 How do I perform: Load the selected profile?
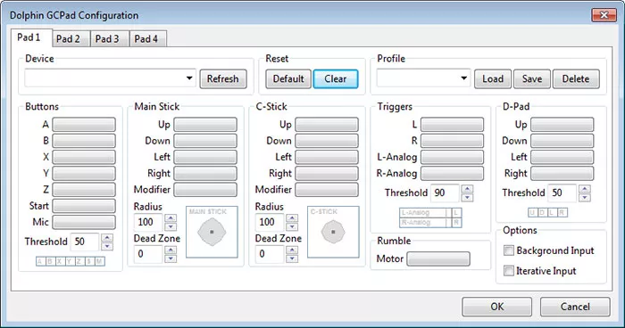[493, 78]
